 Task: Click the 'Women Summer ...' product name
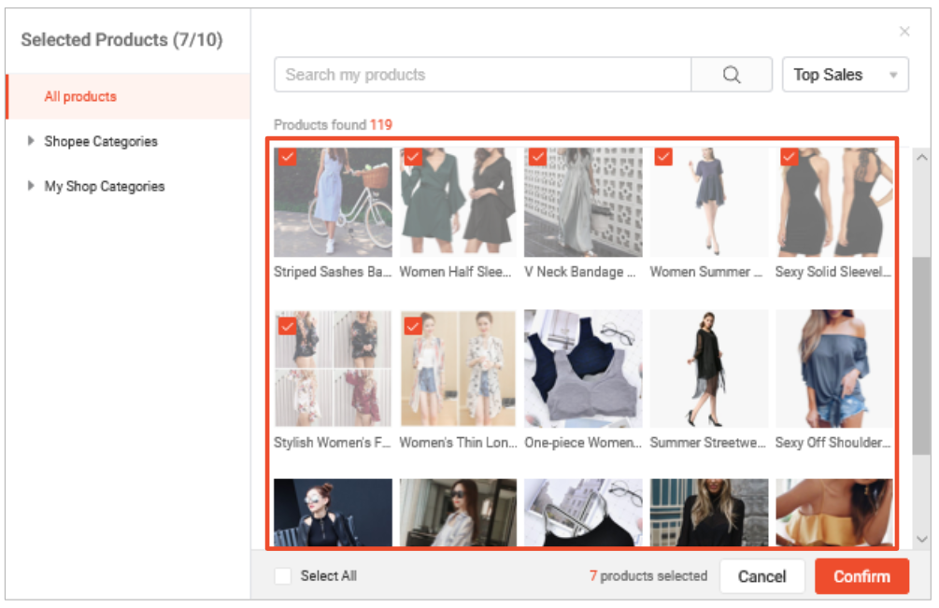tap(706, 272)
